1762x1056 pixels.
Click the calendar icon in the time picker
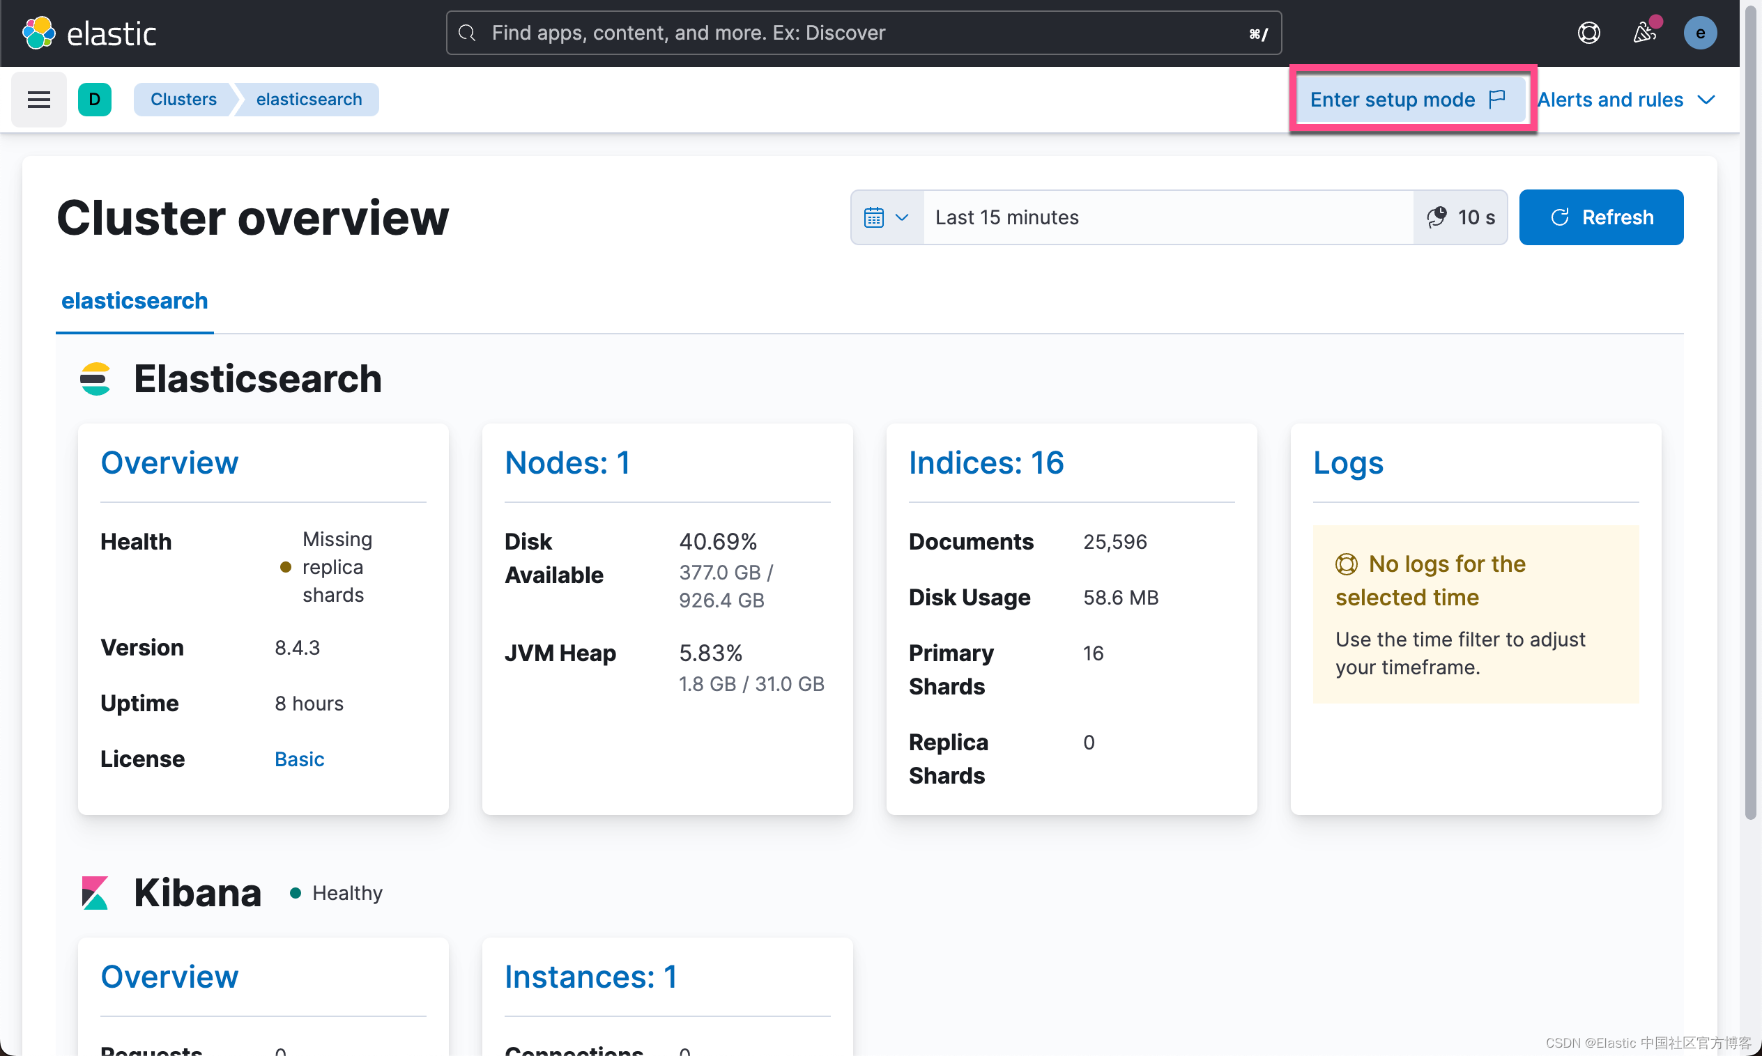coord(874,217)
